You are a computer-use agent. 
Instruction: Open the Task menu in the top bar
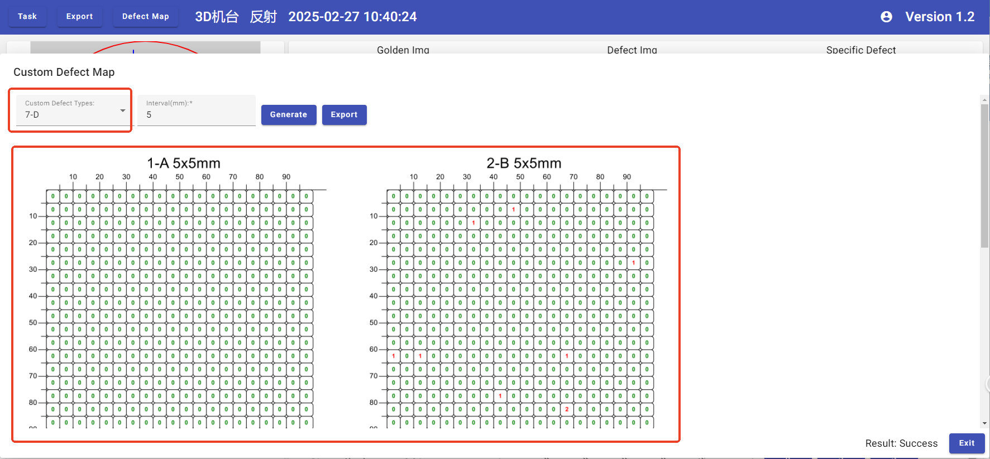coord(27,17)
